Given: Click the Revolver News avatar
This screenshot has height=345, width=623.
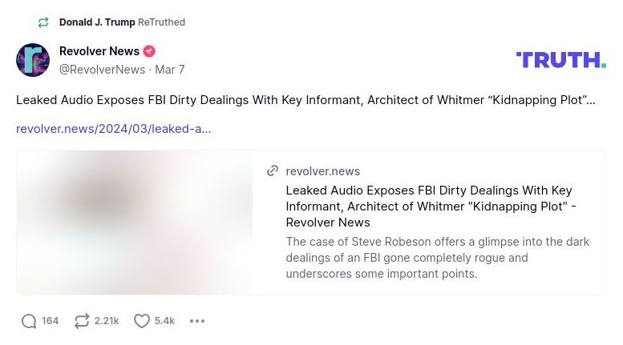Looking at the screenshot, I should pos(33,60).
